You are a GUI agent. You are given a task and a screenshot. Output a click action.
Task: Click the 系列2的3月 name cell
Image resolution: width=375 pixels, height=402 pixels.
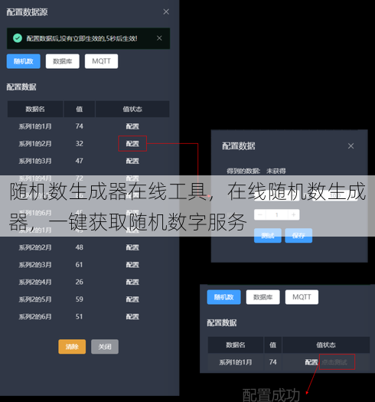(35, 265)
